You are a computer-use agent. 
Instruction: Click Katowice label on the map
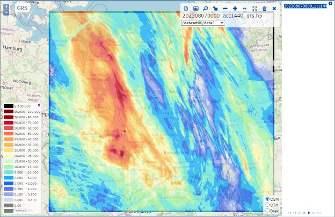pos(174,153)
